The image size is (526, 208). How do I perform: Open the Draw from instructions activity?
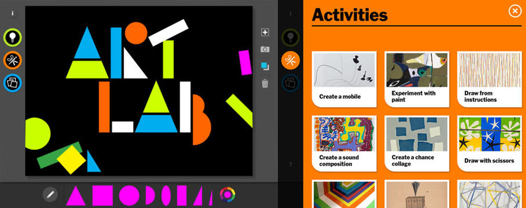pos(489,79)
